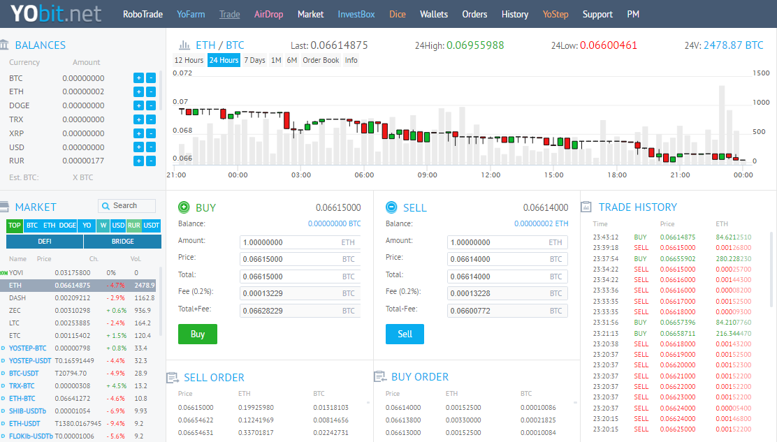Viewport: 777px width, 442px height.
Task: Filter market list by USDT pairs
Action: point(152,226)
